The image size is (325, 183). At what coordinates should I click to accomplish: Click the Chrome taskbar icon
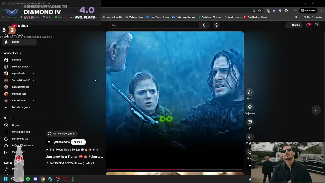point(43,179)
